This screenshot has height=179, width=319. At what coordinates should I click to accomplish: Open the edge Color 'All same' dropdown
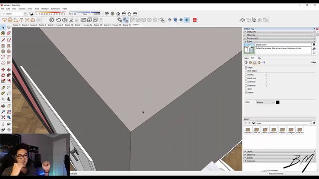[x=265, y=102]
